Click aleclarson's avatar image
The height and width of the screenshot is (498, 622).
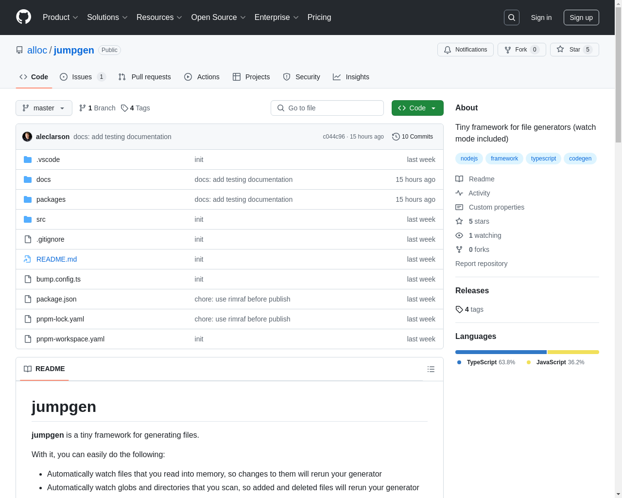tap(27, 137)
